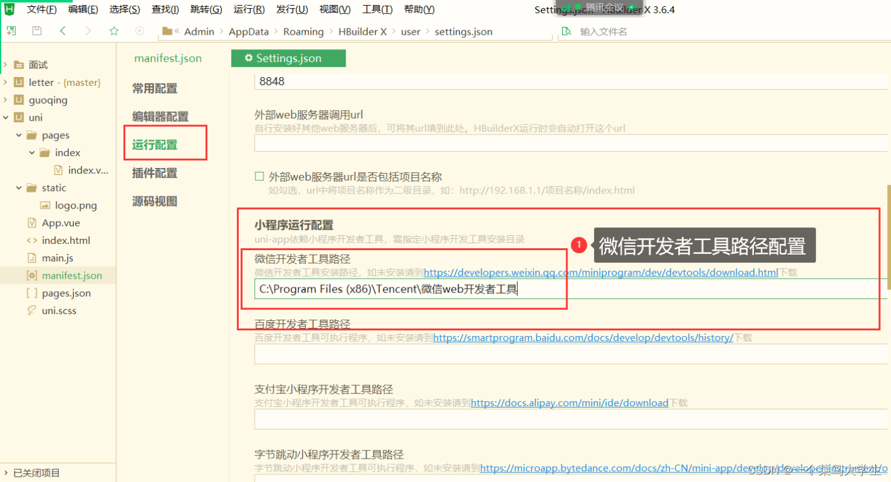The height and width of the screenshot is (482, 891).
Task: Click the port field showing 8848
Action: click(571, 81)
